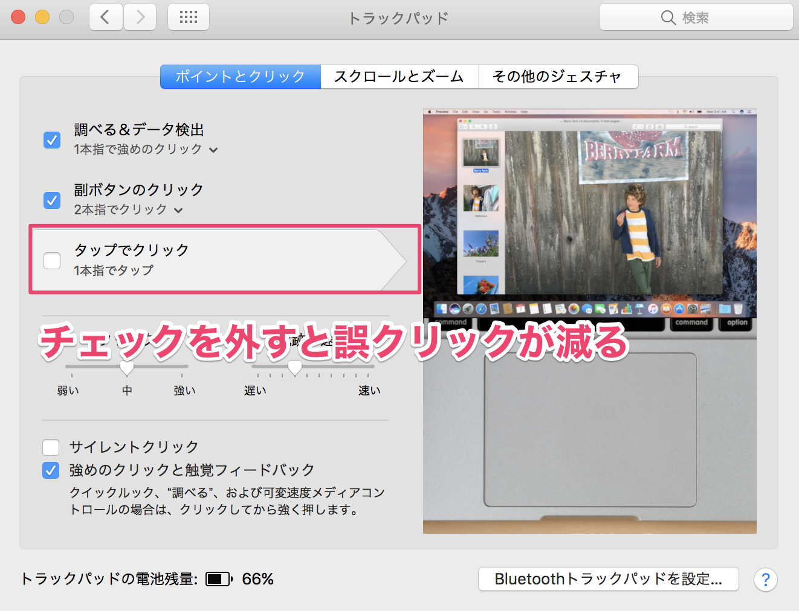
Task: Click the red close window button
Action: pyautogui.click(x=18, y=17)
